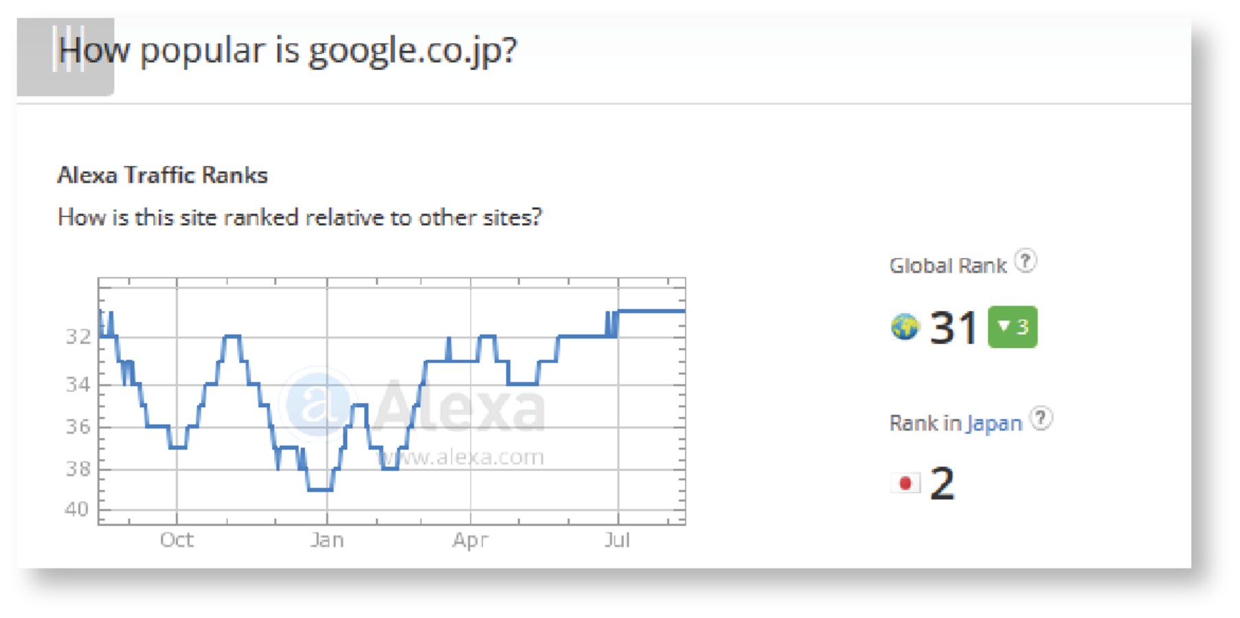Viewport: 1240px width, 618px height.
Task: Click the Apr label on the chart axis
Action: (x=471, y=540)
